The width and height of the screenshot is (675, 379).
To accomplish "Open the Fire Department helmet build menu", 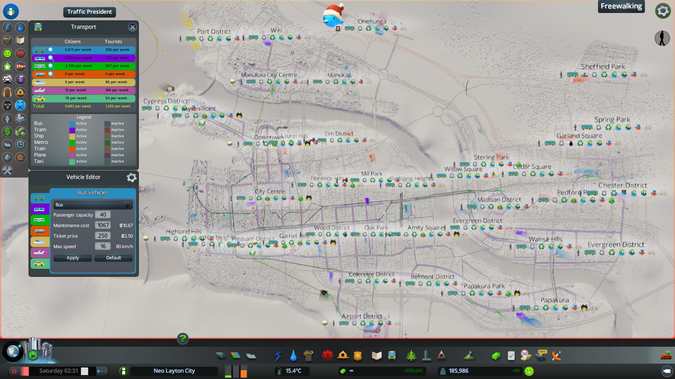I will click(x=343, y=356).
